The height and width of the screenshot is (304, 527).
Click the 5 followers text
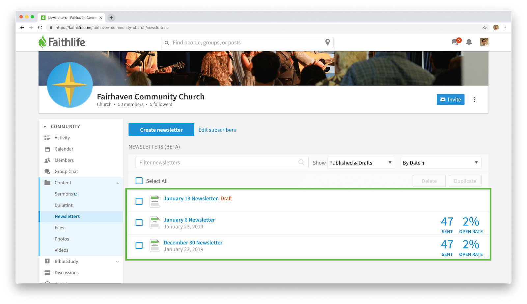click(161, 104)
